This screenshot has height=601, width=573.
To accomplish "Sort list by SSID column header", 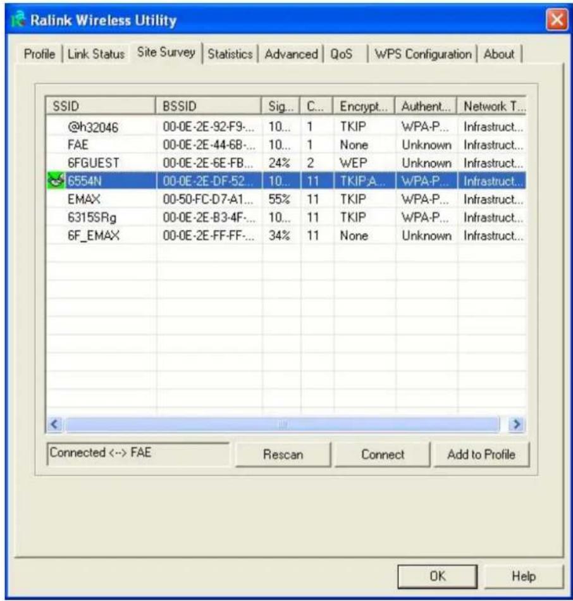I will [x=101, y=106].
